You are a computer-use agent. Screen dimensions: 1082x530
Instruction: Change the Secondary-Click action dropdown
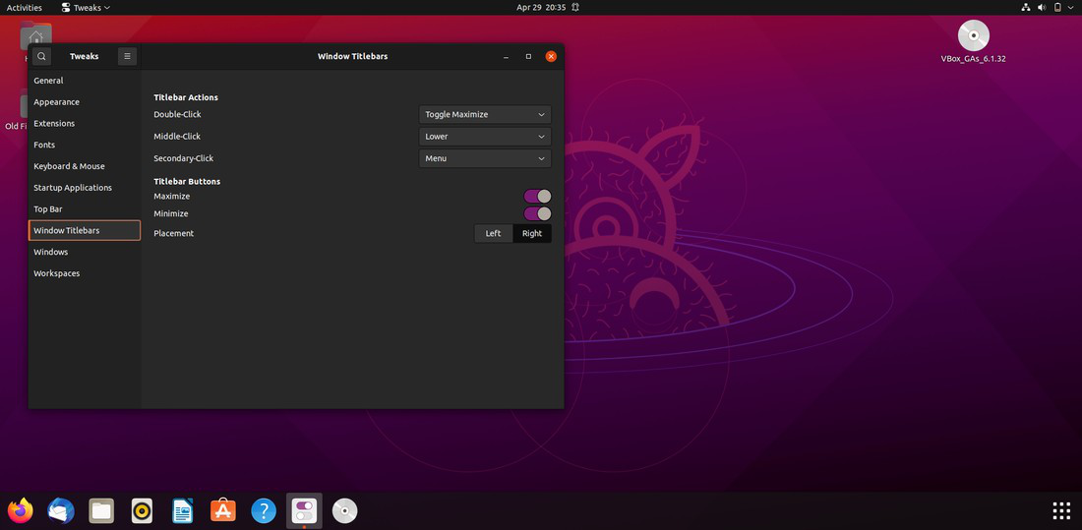485,158
